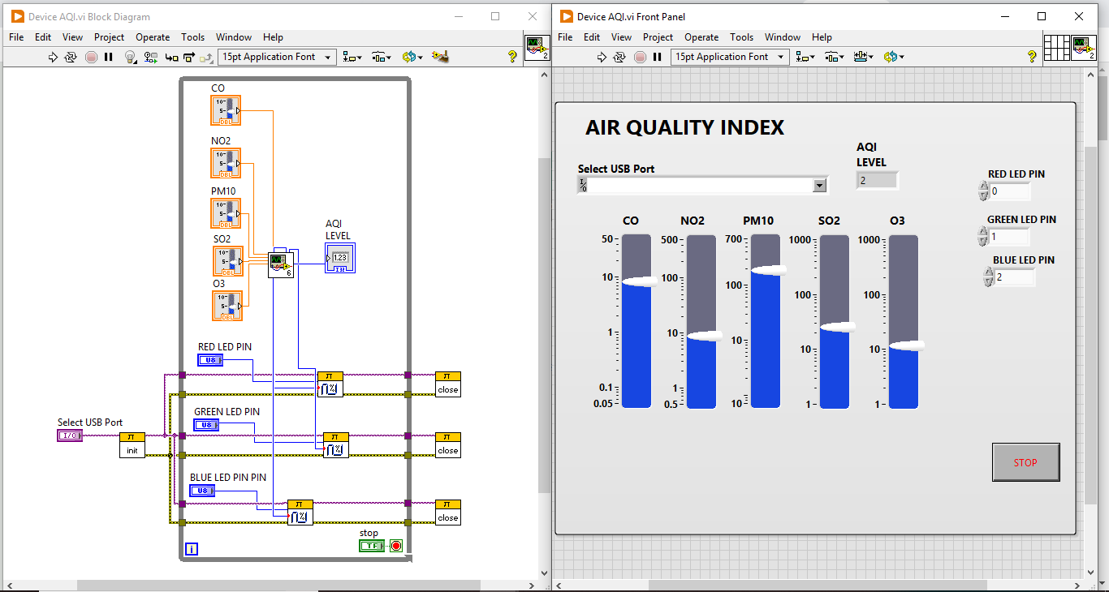Click connector pane grid in Front Panel
The width and height of the screenshot is (1109, 592).
(x=1056, y=48)
